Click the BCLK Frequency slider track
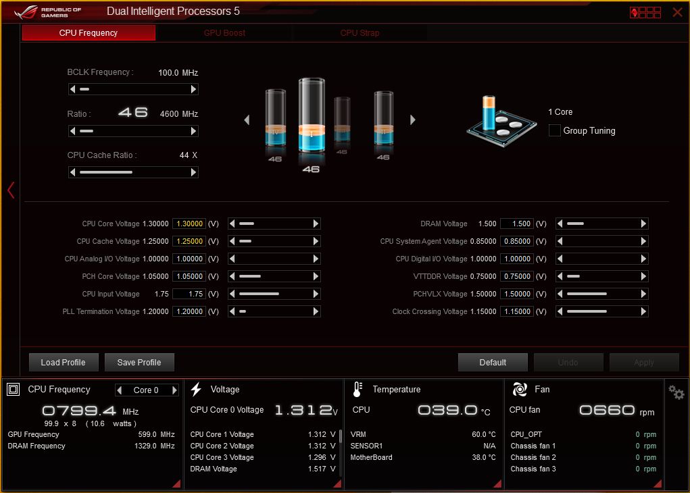This screenshot has height=493, width=690. point(133,89)
